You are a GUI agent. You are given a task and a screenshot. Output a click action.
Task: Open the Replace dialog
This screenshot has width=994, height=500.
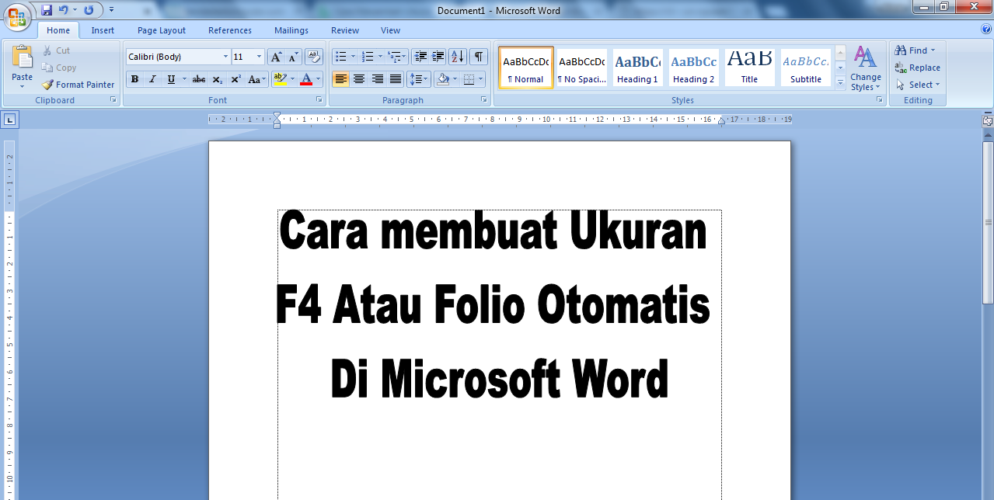click(x=918, y=68)
